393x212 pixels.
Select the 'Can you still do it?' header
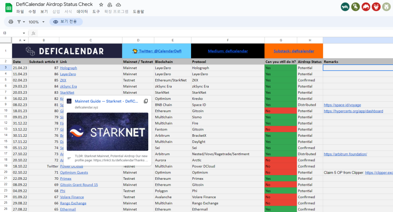[x=281, y=62]
